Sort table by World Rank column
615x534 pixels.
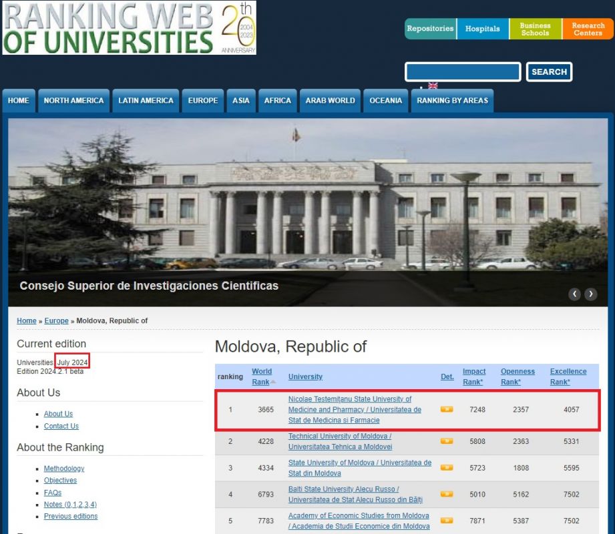262,376
